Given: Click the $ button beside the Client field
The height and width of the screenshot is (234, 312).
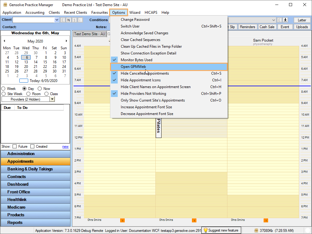Looking at the screenshot, I should [x=74, y=20].
